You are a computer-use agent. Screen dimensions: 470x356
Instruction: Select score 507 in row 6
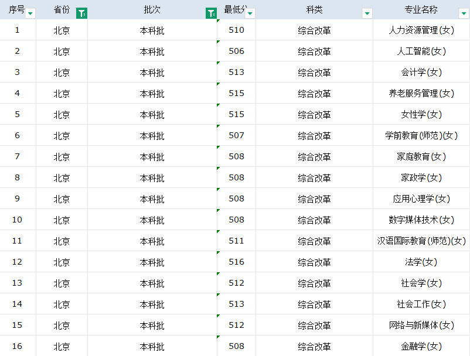(x=237, y=135)
